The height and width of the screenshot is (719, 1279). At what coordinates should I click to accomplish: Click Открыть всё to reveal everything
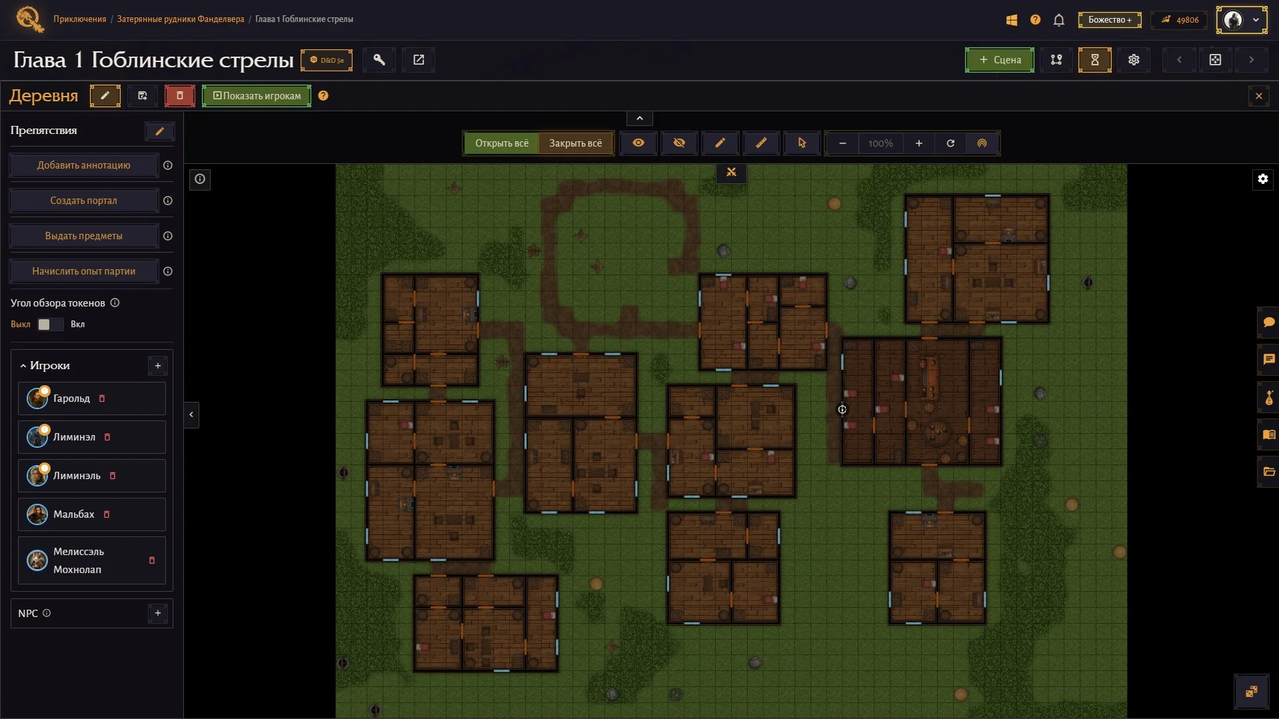[501, 143]
